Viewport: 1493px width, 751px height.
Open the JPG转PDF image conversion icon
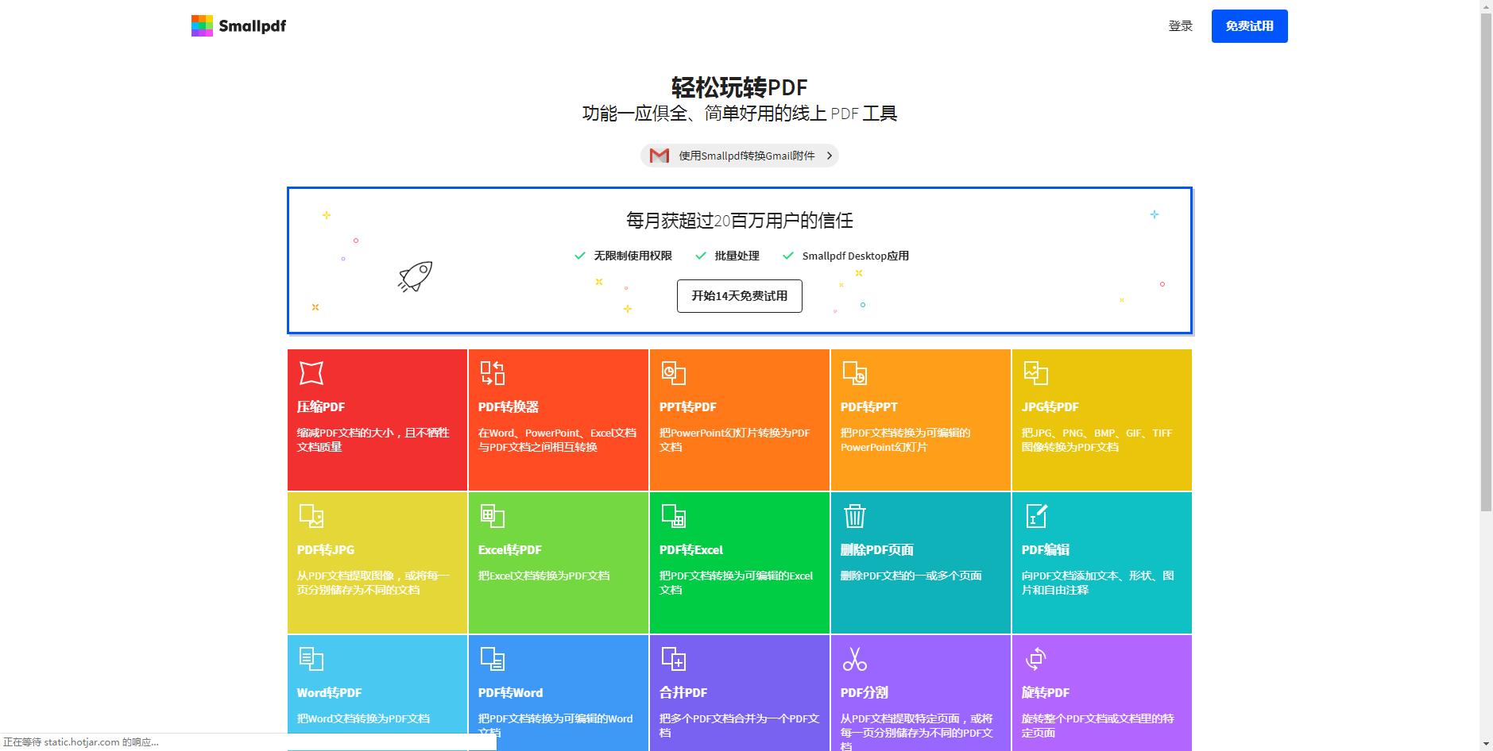click(x=1035, y=372)
